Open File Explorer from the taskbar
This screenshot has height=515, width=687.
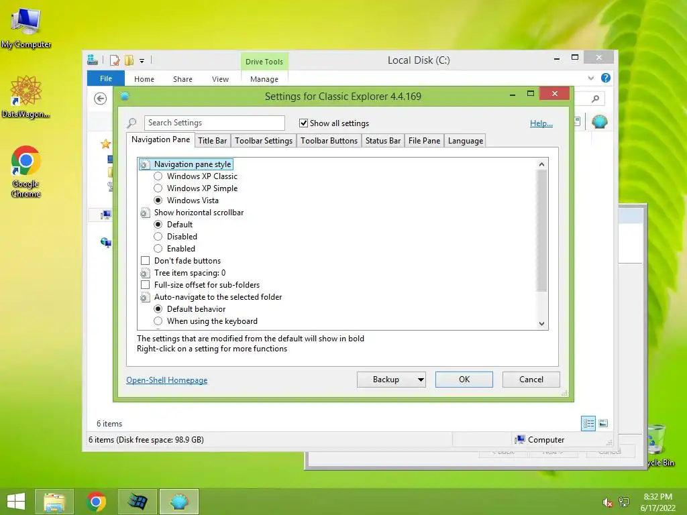tap(54, 502)
